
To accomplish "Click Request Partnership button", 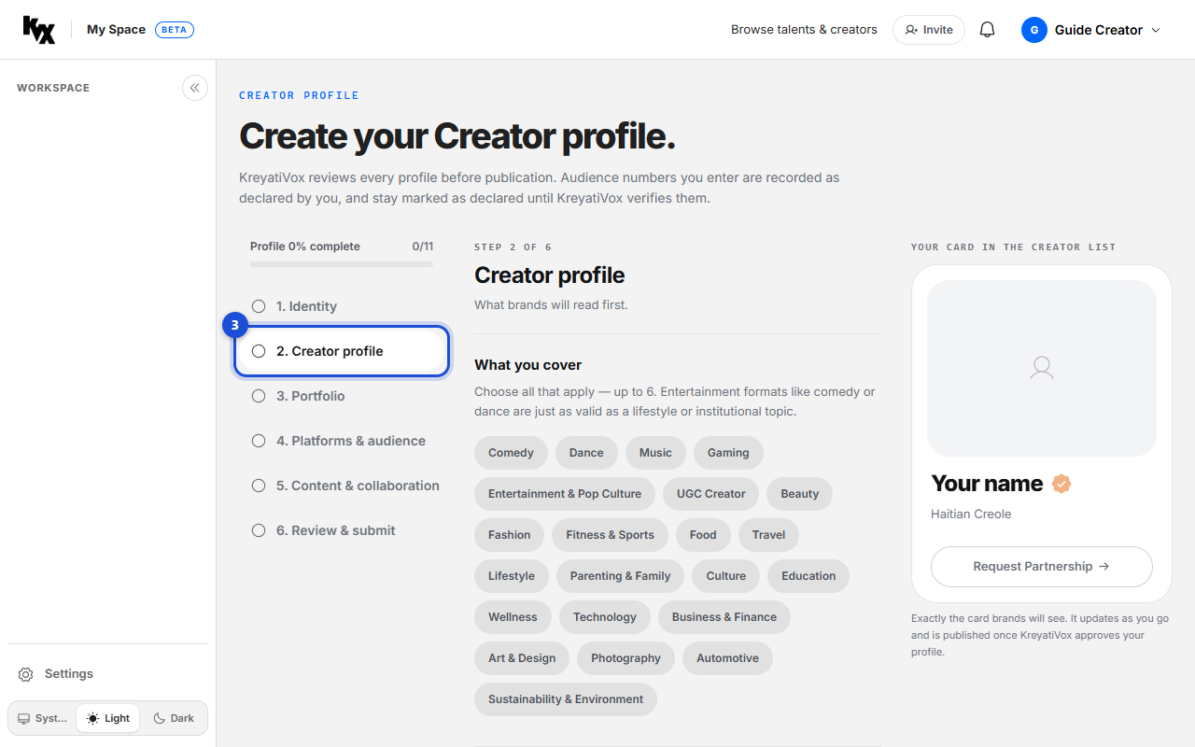I will pyautogui.click(x=1042, y=567).
